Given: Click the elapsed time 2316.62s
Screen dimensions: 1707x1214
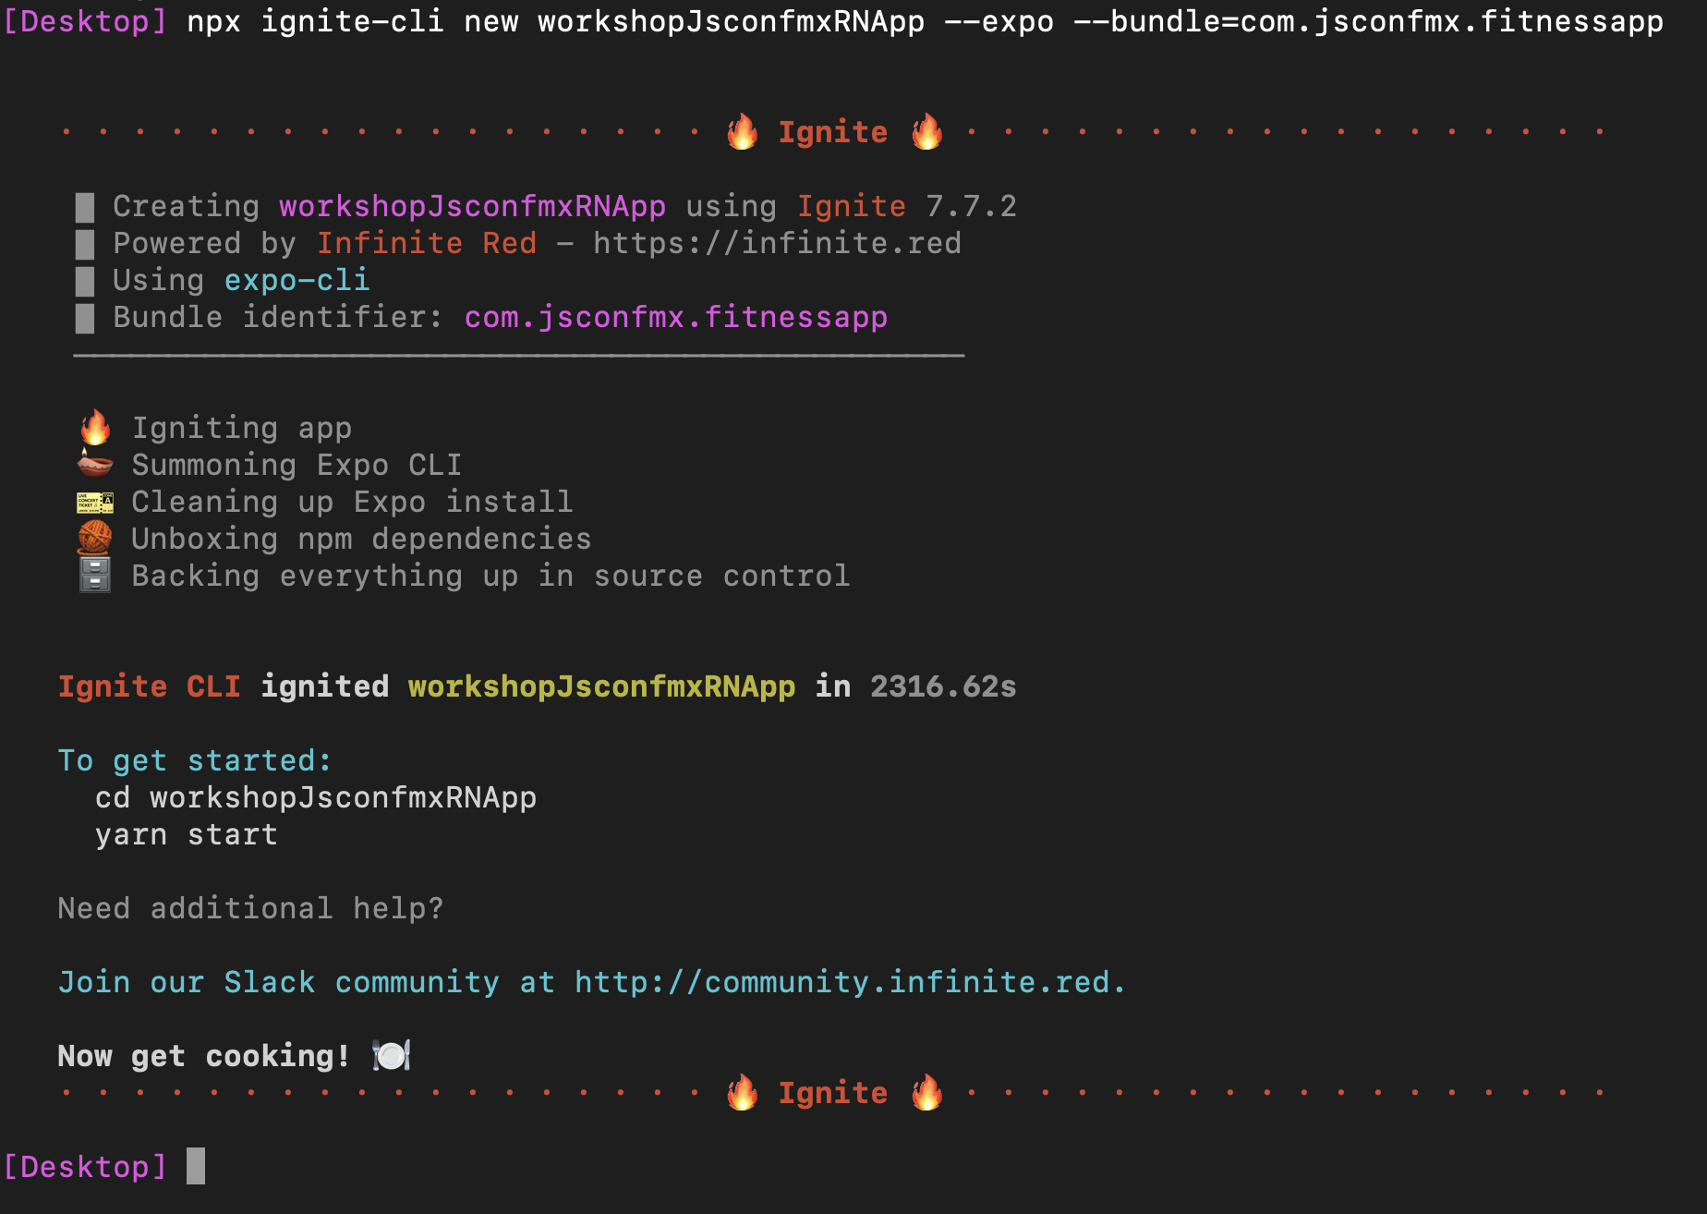Looking at the screenshot, I should point(943,686).
